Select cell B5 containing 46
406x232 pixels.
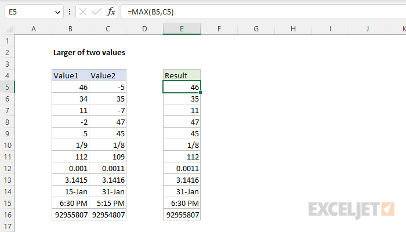click(70, 87)
